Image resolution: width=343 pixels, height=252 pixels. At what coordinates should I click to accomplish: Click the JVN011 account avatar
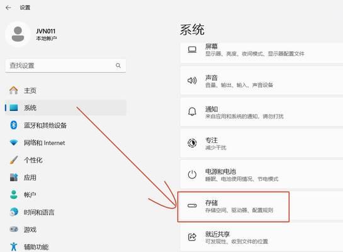coord(18,34)
